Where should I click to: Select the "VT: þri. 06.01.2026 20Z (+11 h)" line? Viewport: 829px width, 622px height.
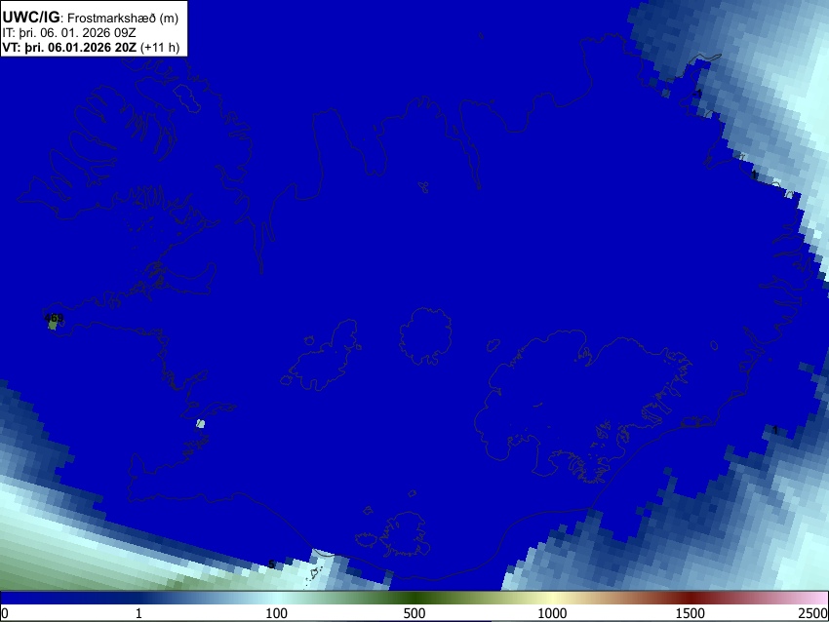(91, 47)
